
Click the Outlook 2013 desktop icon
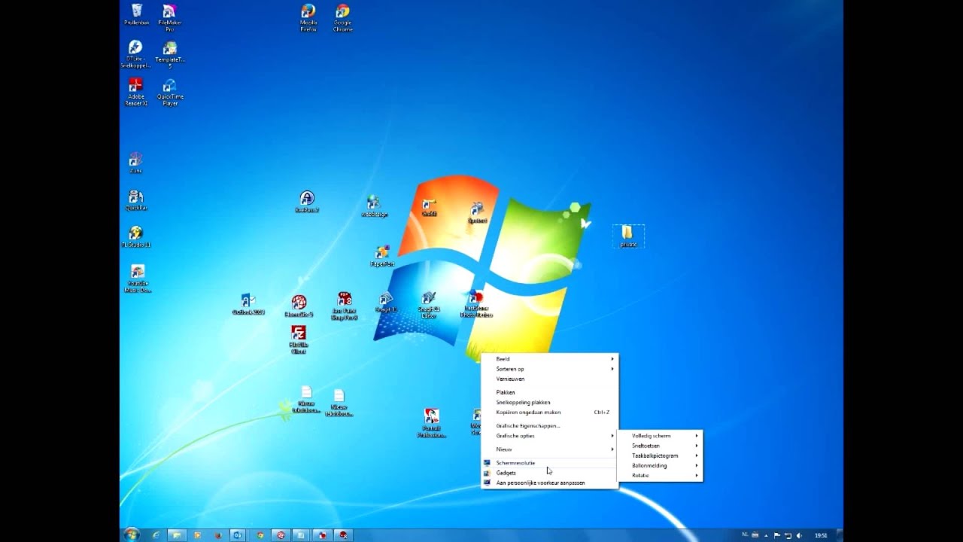point(248,304)
